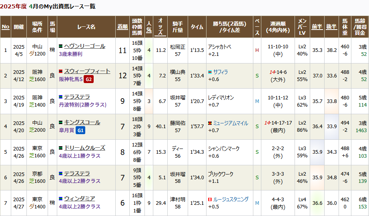Viewport: 369px width, 216px height.
Task: Click the flag icon beside サフィラ
Action: point(210,72)
